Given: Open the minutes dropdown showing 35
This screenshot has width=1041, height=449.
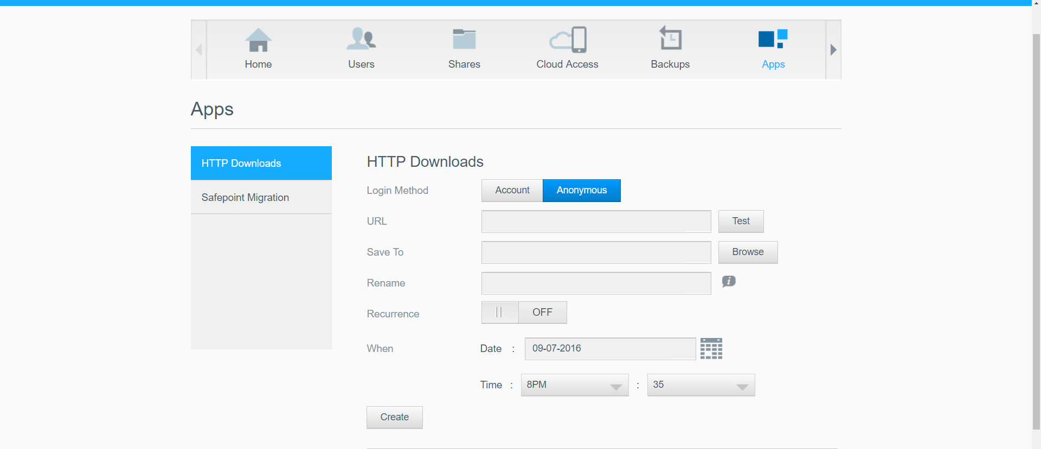Looking at the screenshot, I should pos(701,385).
